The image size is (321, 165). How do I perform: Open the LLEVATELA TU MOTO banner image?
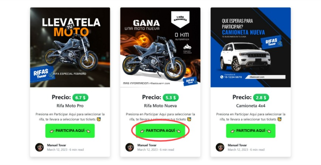[x=70, y=48]
